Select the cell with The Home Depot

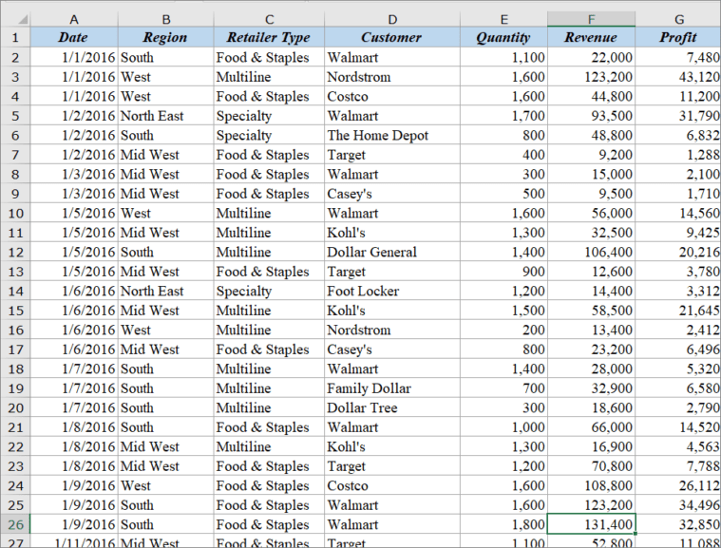[x=392, y=135]
